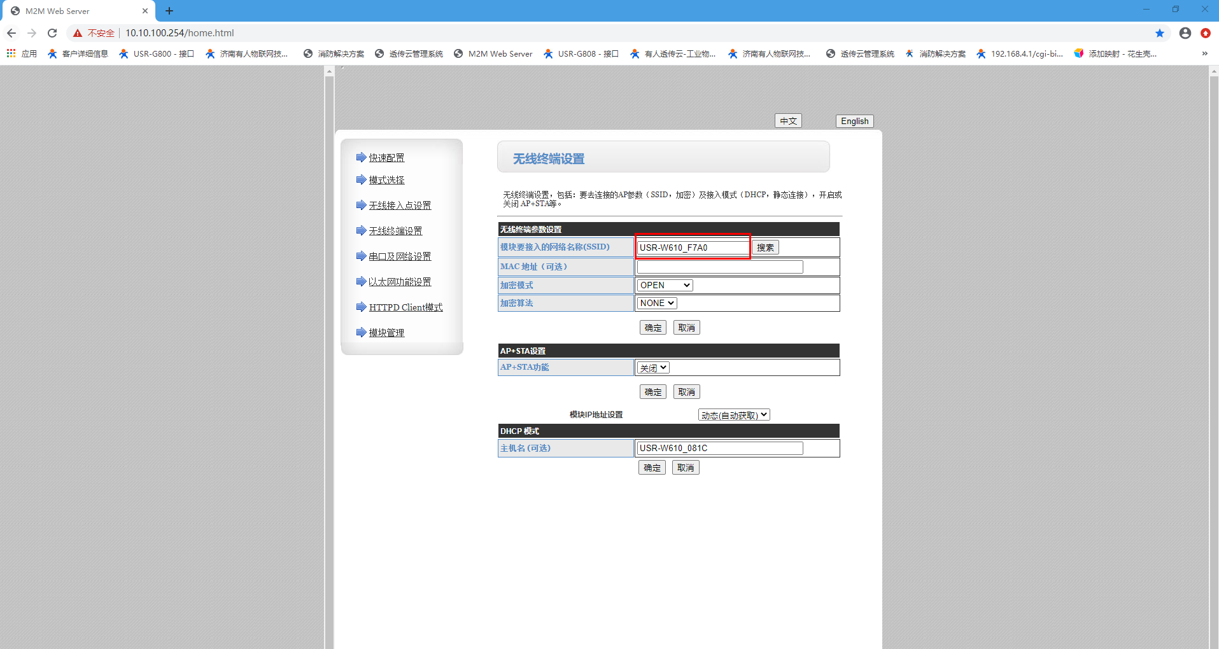Click the browser reload page icon
1219x649 pixels.
point(52,33)
